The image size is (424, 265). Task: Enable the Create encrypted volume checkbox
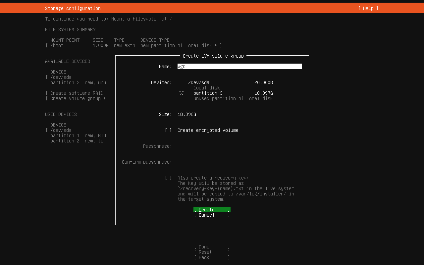click(x=168, y=130)
